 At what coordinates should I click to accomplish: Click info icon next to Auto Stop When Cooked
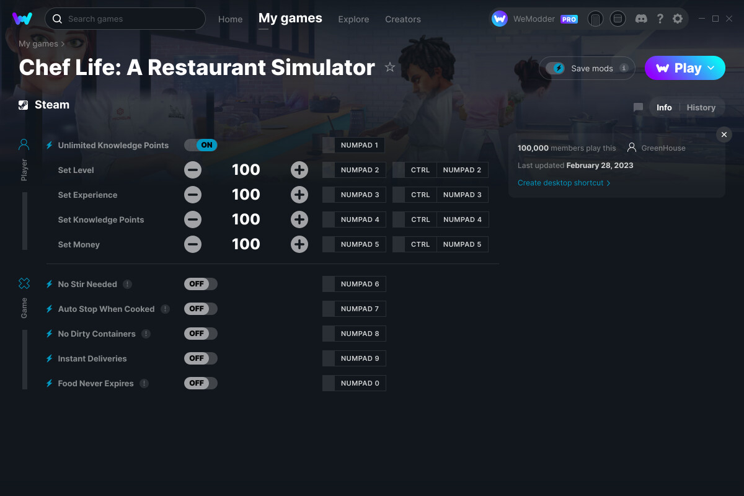point(165,309)
